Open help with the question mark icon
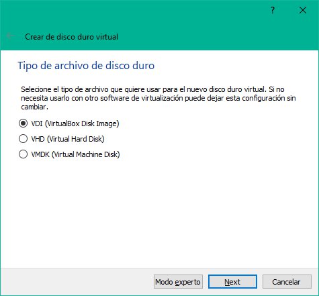 coord(273,10)
